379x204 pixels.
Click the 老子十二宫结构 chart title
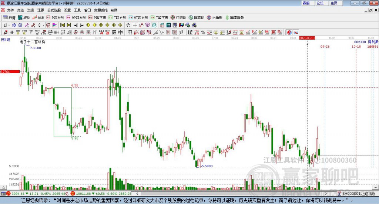coord(33,42)
